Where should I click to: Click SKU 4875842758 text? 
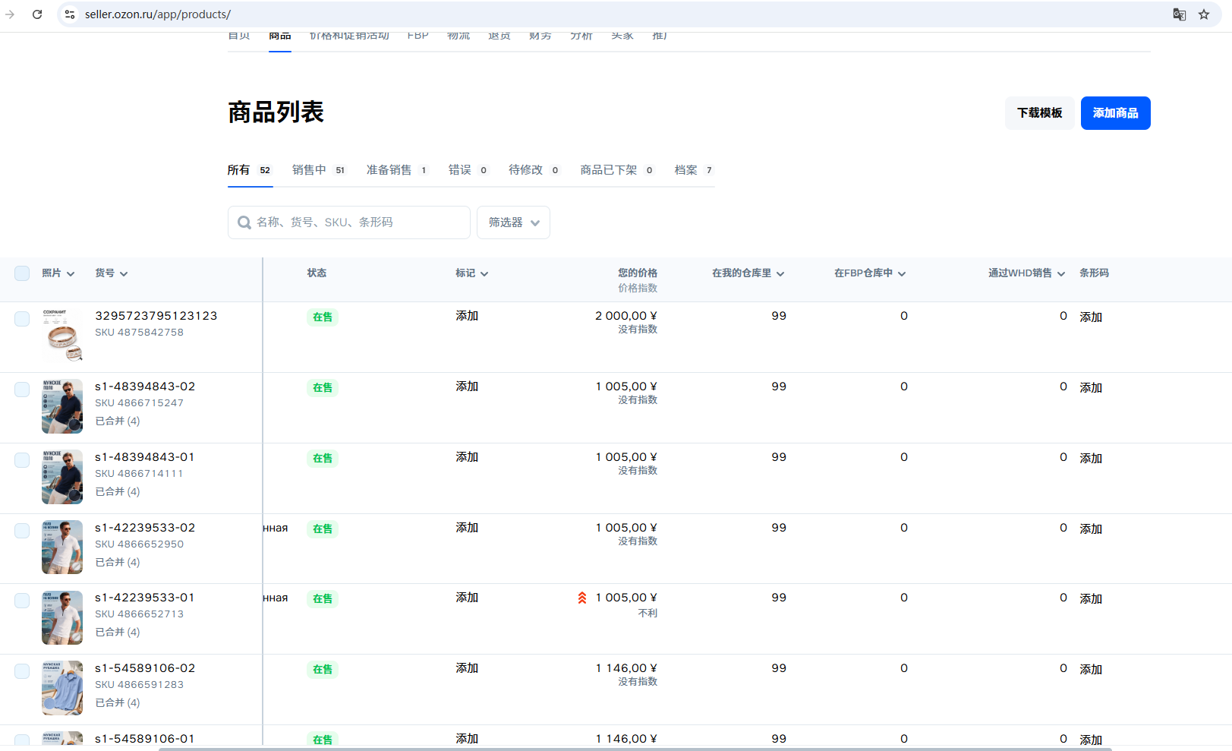pos(139,333)
